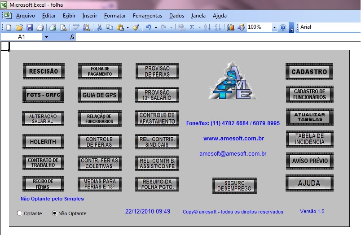Click the Print icon
Viewport: 361px width, 235px height.
pyautogui.click(x=53, y=27)
